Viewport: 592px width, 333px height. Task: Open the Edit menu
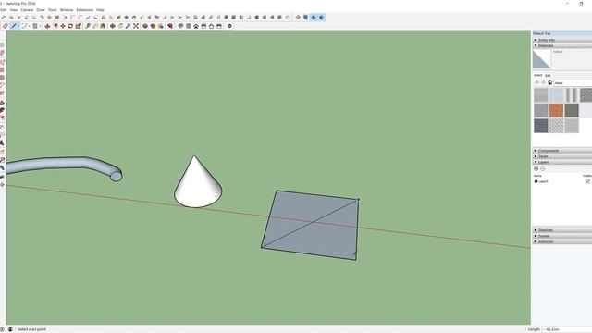coord(3,10)
